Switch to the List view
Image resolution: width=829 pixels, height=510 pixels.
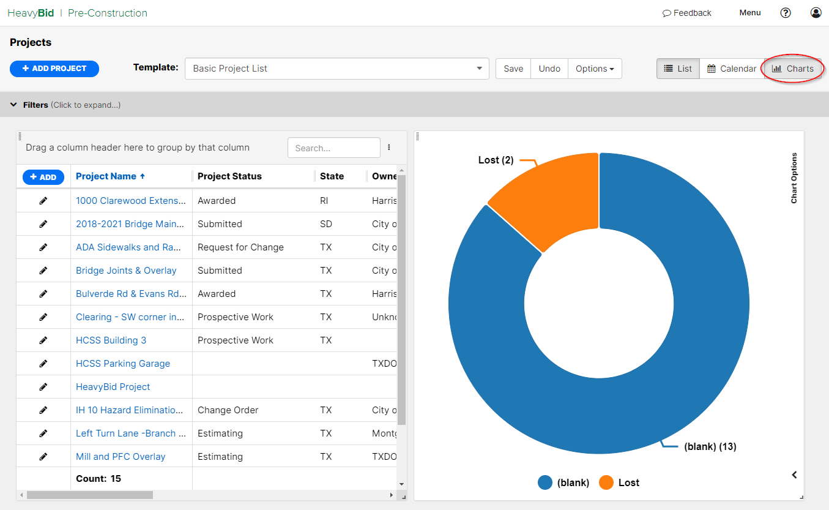(678, 69)
